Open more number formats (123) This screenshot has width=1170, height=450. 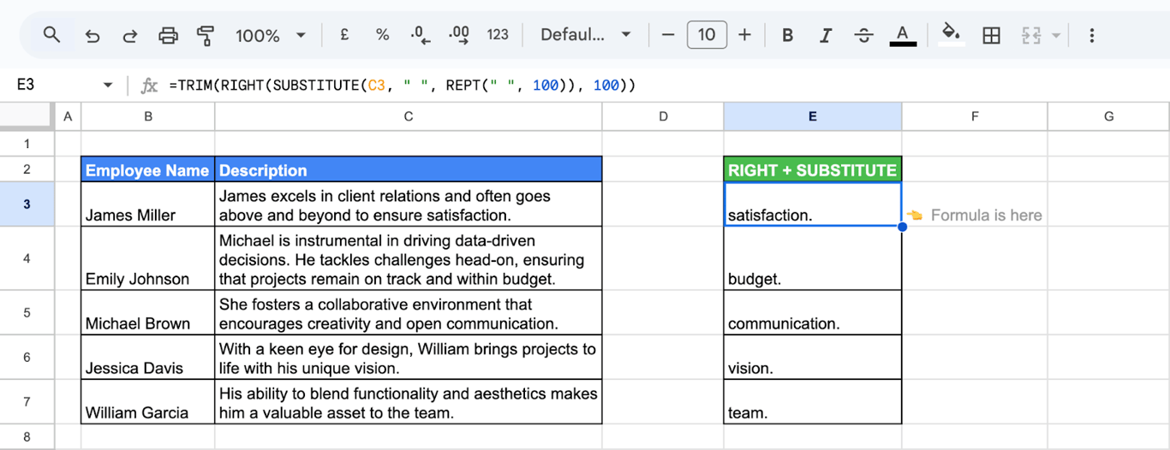pos(498,35)
